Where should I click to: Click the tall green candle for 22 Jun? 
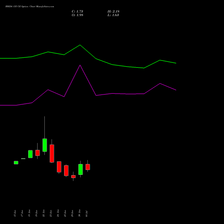point(45,145)
